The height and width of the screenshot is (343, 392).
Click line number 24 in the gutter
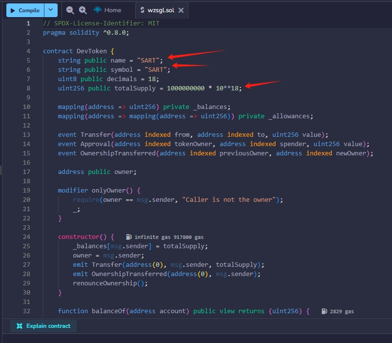pos(27,237)
